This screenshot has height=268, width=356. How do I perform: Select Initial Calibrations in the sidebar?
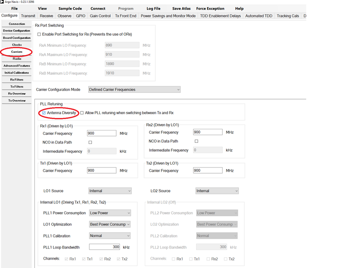pyautogui.click(x=16, y=72)
